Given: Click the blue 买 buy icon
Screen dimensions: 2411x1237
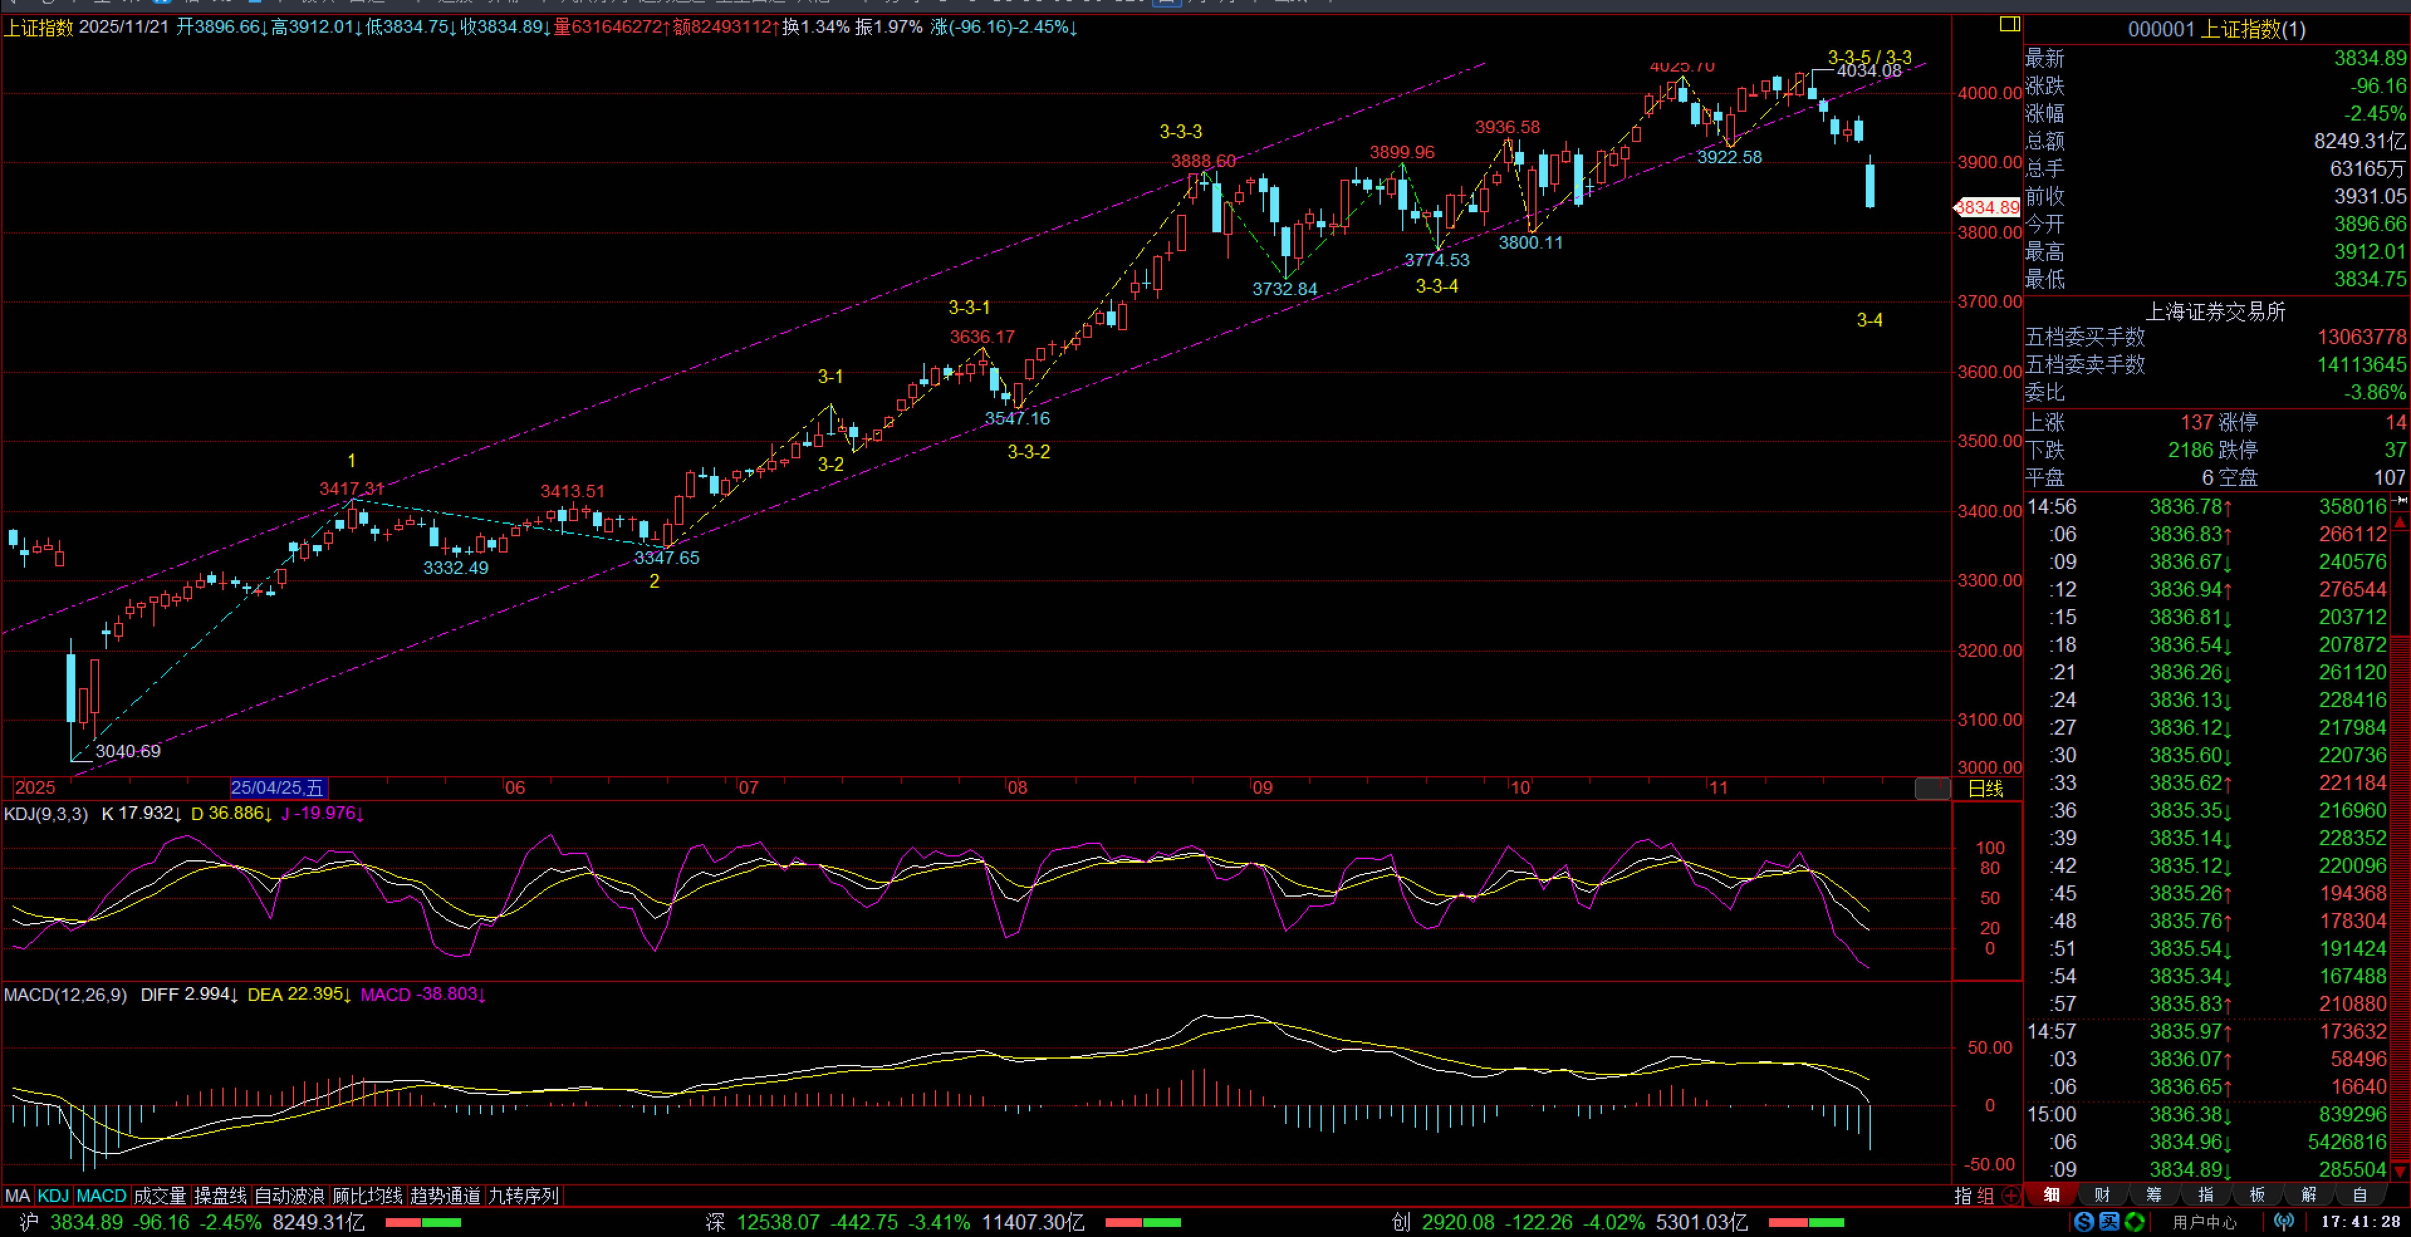Looking at the screenshot, I should click(2109, 1221).
